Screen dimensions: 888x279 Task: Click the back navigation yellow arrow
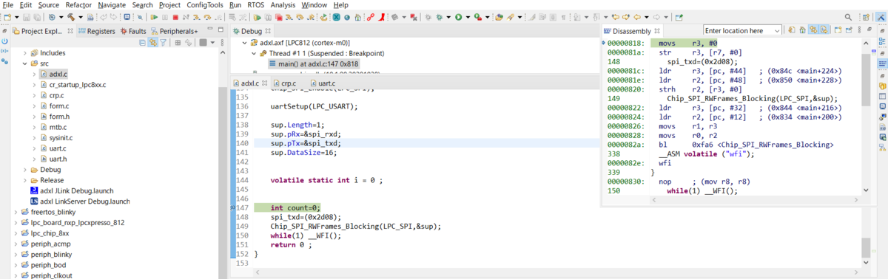tap(636, 16)
